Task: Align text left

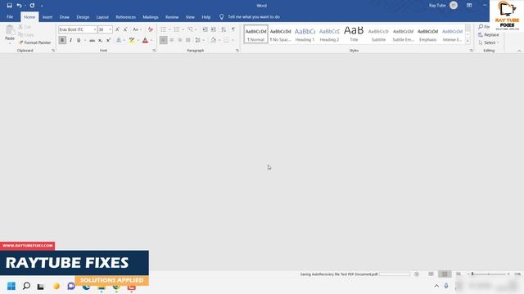Action: click(x=164, y=40)
